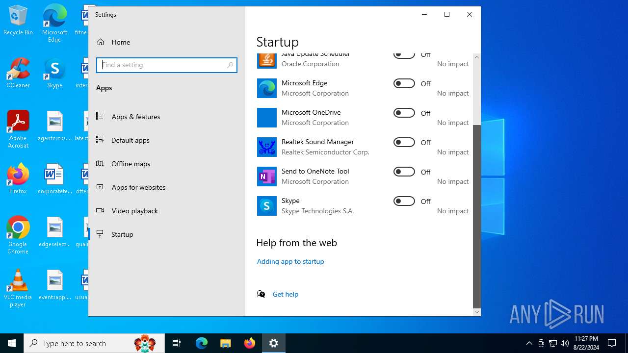The width and height of the screenshot is (628, 353).
Task: Click the Skype startup app icon in Settings
Action: pos(266,206)
